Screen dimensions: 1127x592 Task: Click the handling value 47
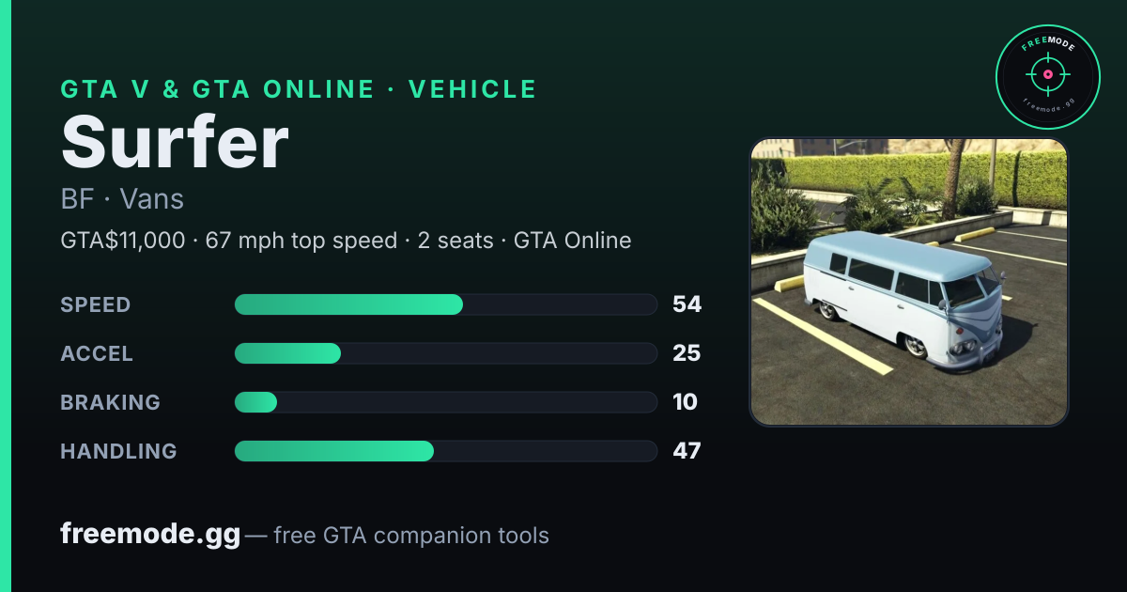pos(687,451)
